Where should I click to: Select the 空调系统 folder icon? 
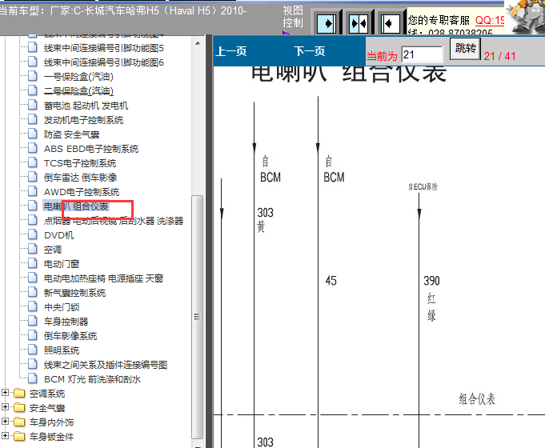pyautogui.click(x=19, y=393)
